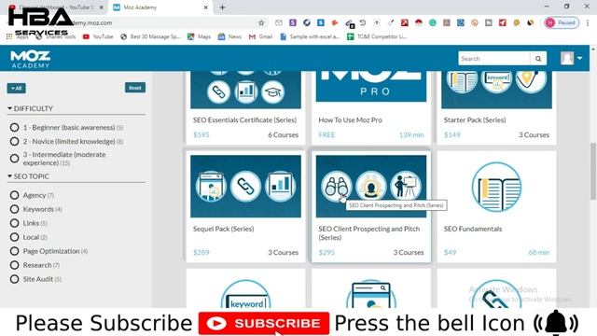Viewport: 597px width, 336px height.
Task: Open the Maps bookmark
Action: [199, 36]
